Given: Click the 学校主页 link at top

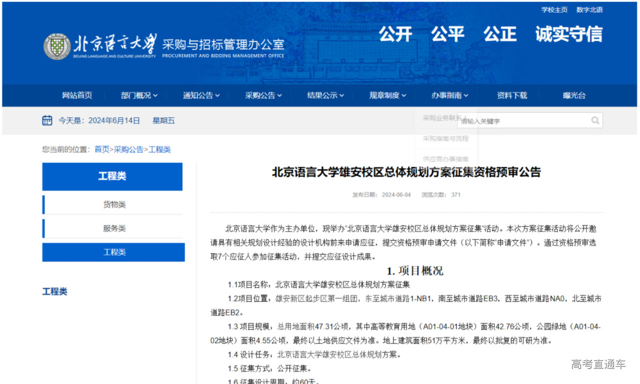Looking at the screenshot, I should coord(554,10).
